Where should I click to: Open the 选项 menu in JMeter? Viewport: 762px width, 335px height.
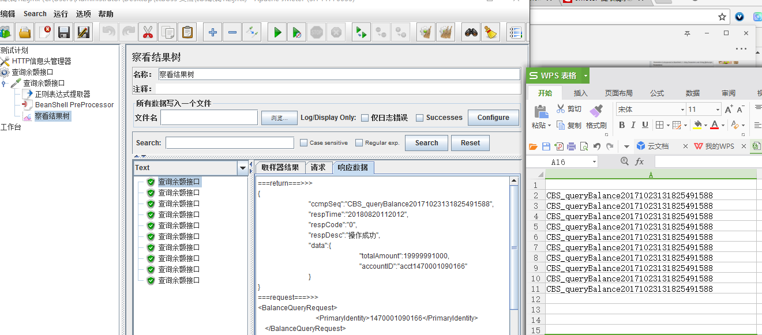[83, 14]
